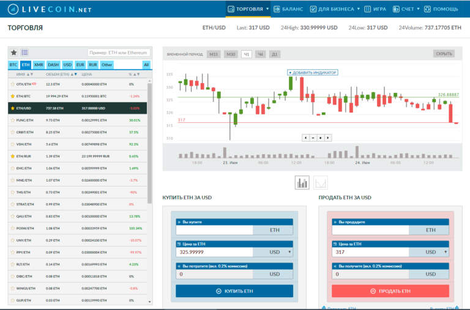
Task: Select the DASH market tab
Action: click(x=53, y=65)
